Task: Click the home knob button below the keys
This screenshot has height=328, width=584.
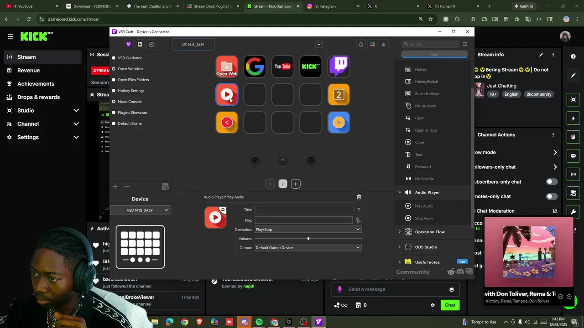Action: pyautogui.click(x=283, y=159)
